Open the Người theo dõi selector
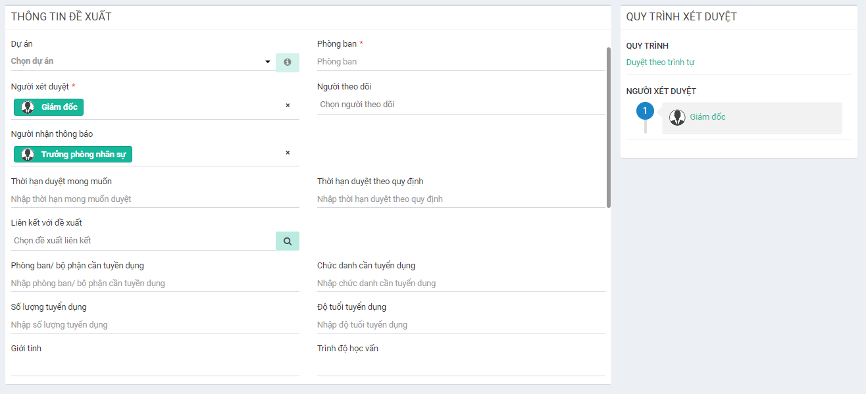Screen dimensions: 866x394 pyautogui.click(x=461, y=105)
